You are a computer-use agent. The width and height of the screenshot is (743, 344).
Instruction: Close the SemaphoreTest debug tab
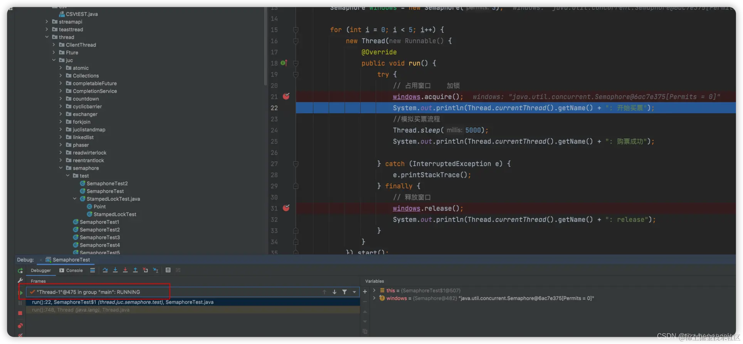[x=41, y=260]
